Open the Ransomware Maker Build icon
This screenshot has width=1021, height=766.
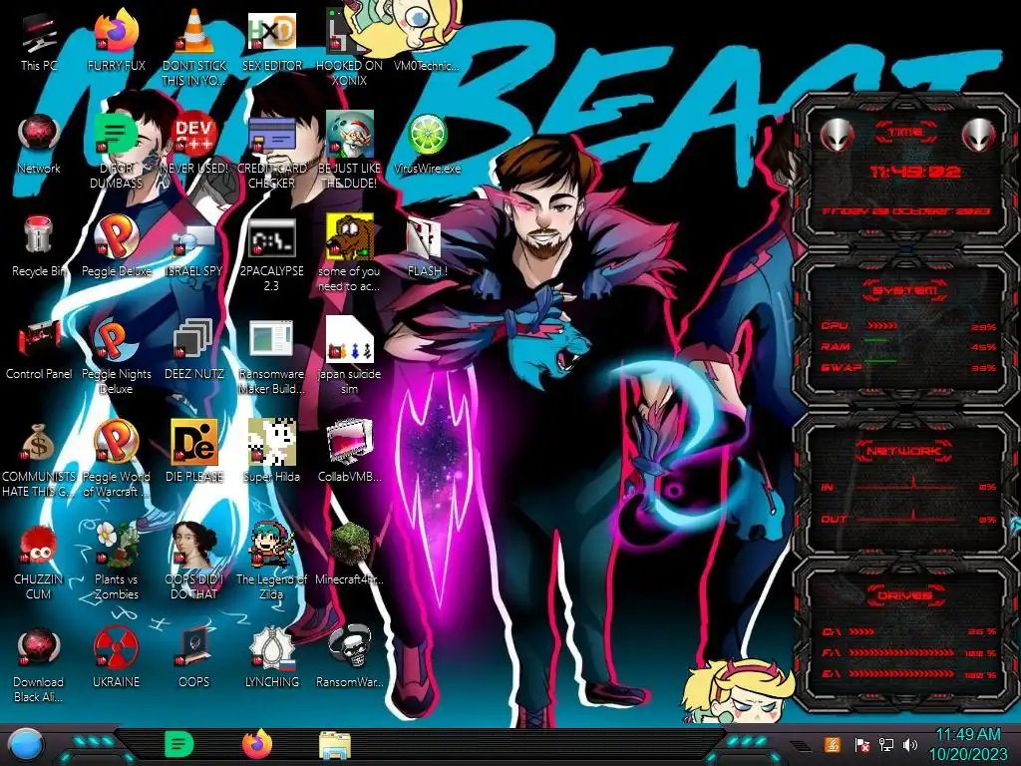[x=271, y=357]
